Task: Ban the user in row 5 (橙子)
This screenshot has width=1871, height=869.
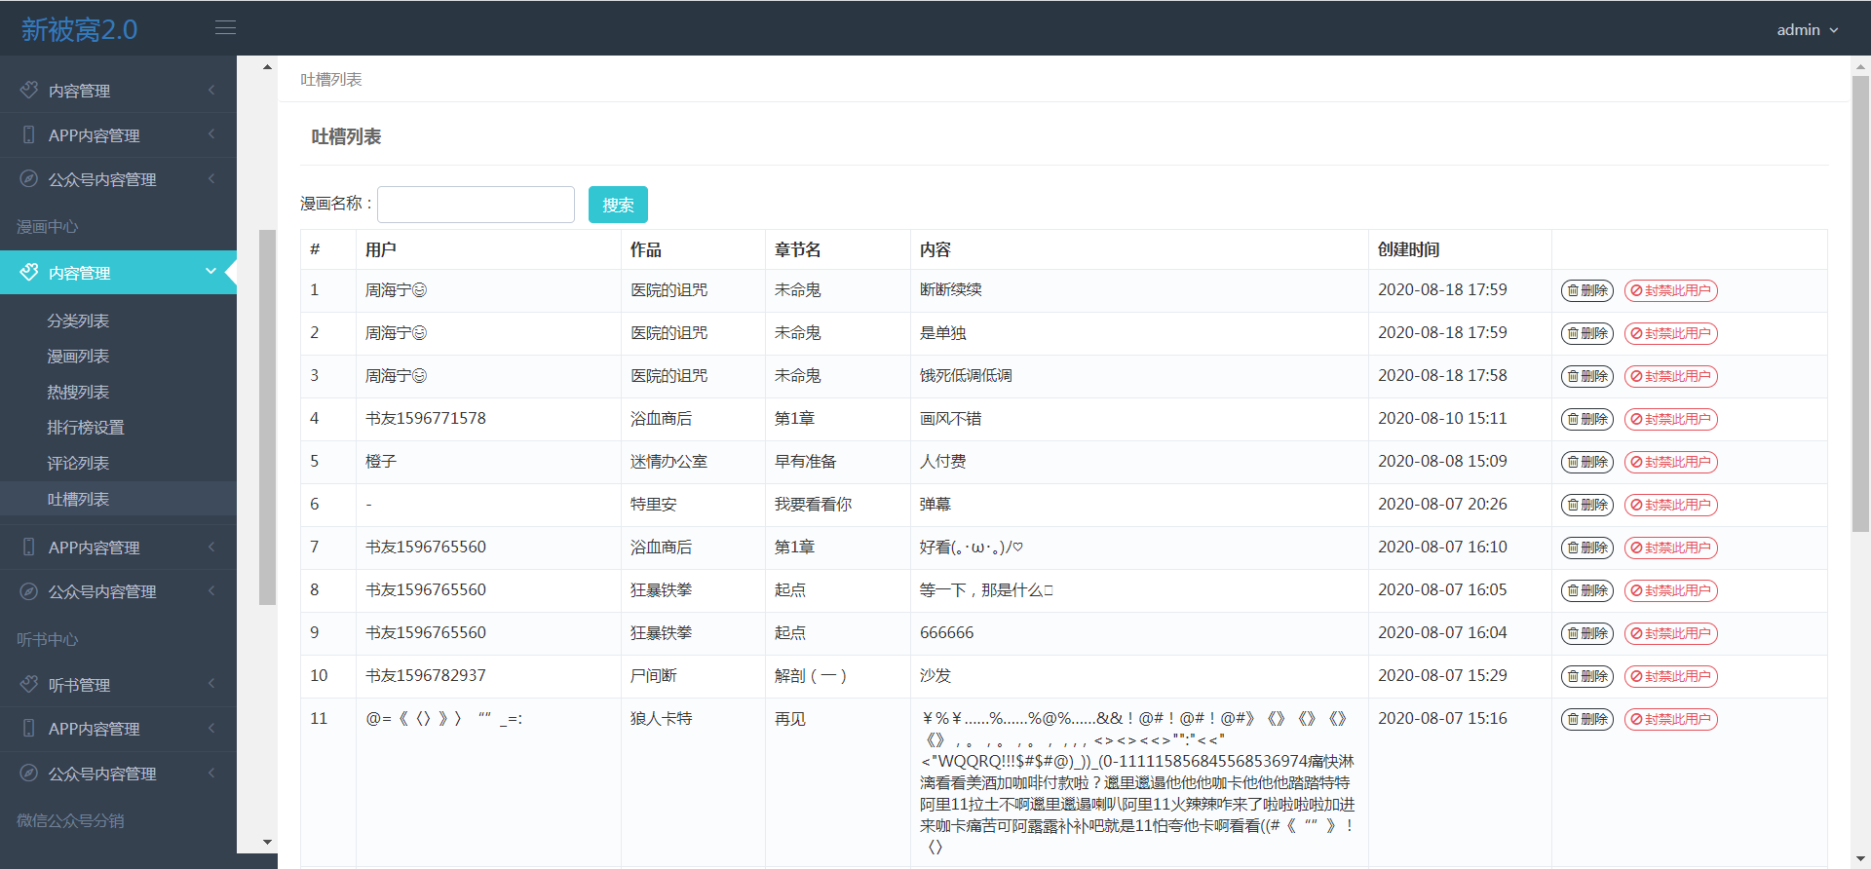Action: (1670, 462)
